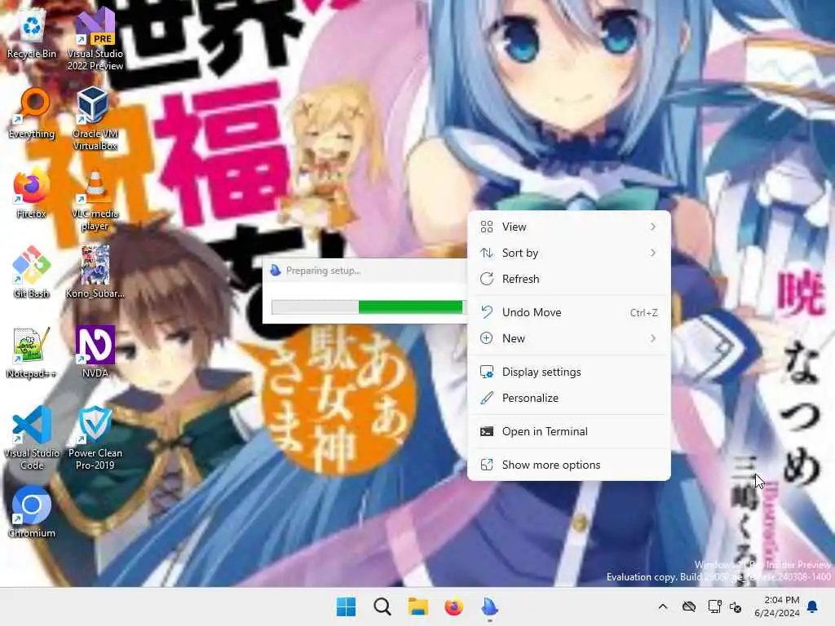Select the Firefox desktop shortcut
The height and width of the screenshot is (626, 835).
click(x=32, y=193)
